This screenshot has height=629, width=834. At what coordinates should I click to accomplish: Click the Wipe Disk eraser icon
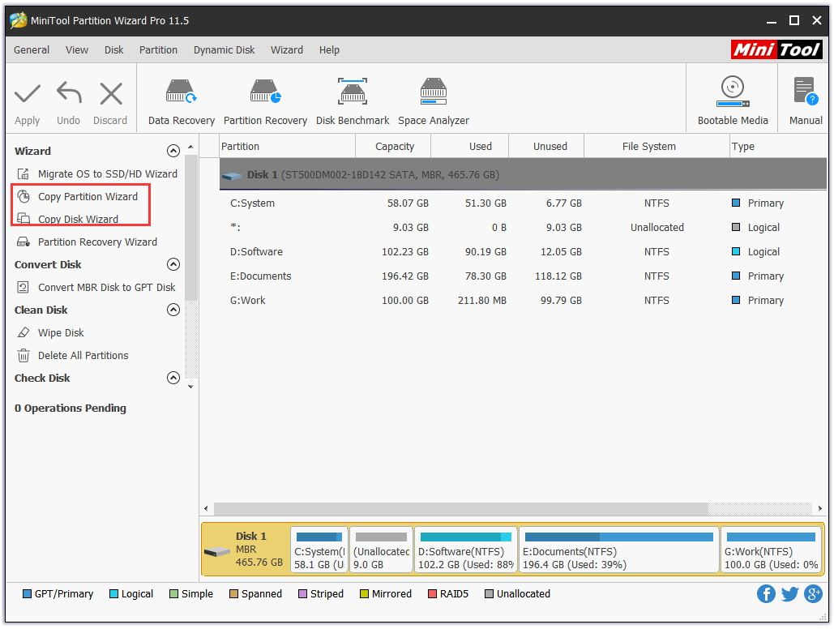point(24,332)
